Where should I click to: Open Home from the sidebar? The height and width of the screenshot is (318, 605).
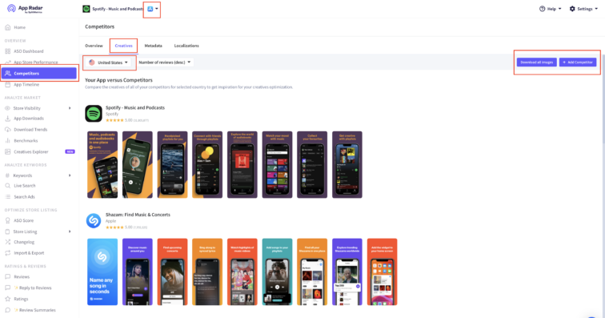click(19, 27)
